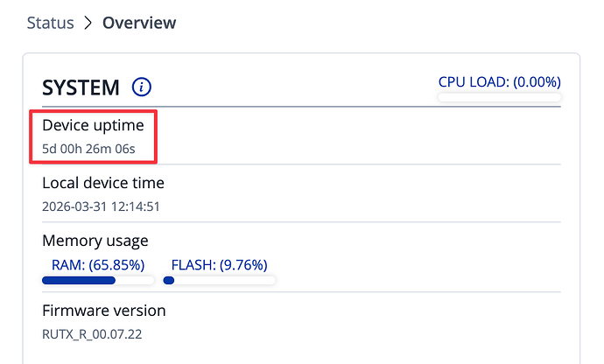Click the empty portion of the RAM bar

pyautogui.click(x=136, y=281)
